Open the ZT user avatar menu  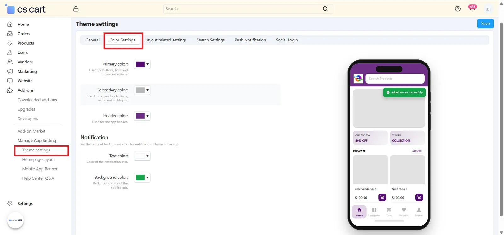489,9
